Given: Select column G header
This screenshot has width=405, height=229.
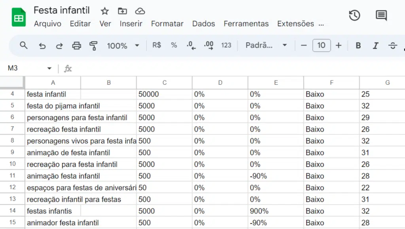Looking at the screenshot, I should (382, 83).
